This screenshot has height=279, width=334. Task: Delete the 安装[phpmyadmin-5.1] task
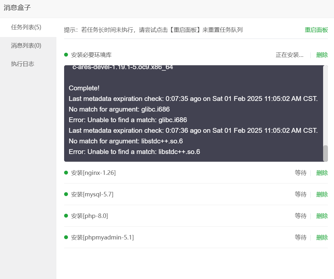click(x=322, y=238)
